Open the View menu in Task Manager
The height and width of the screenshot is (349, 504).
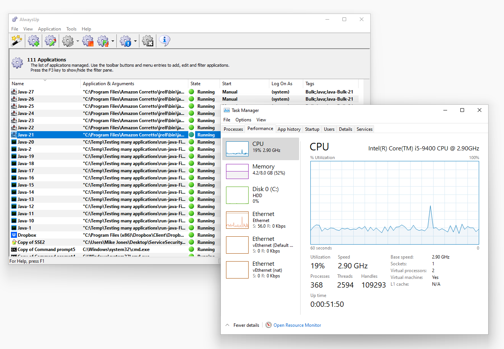click(x=261, y=120)
